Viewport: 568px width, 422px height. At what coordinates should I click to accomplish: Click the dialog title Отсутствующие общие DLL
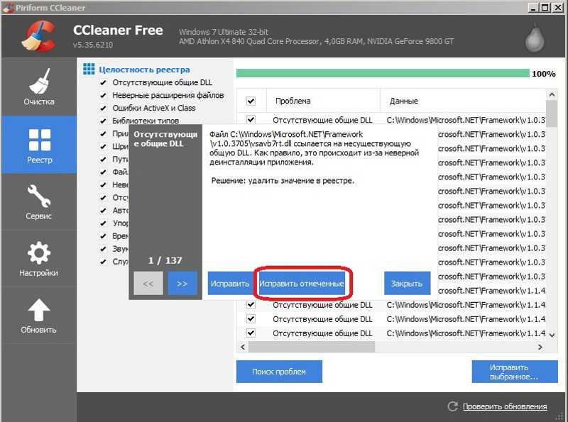[165, 139]
